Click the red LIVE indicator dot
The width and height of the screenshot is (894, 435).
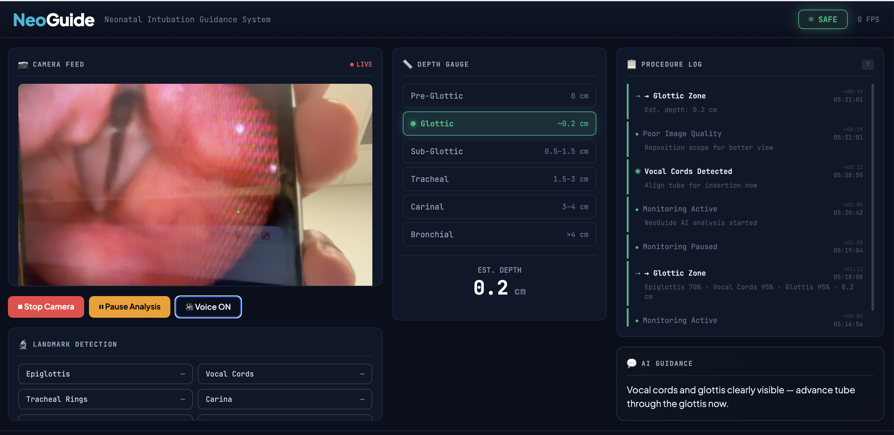click(352, 65)
